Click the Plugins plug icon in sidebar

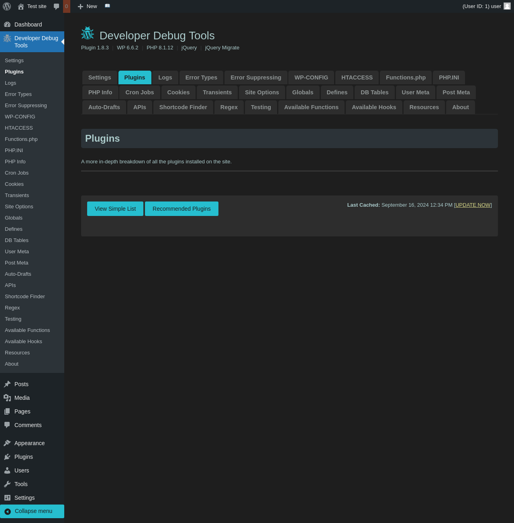[x=7, y=457]
